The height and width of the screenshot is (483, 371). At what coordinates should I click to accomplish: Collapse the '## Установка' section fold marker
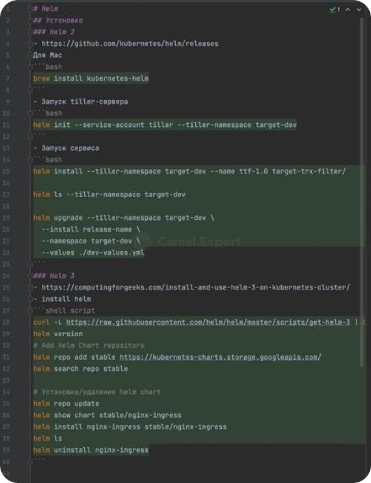click(30, 21)
